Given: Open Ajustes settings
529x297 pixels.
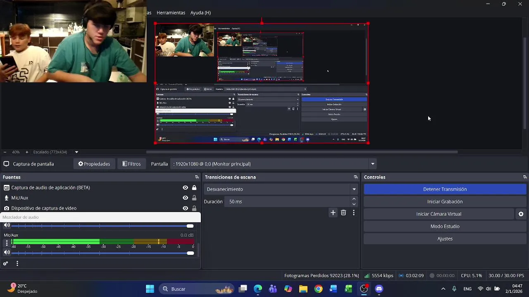Looking at the screenshot, I should (x=445, y=239).
